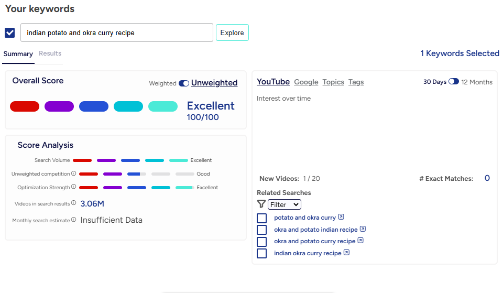Click info icon next to Videos in search results

(74, 203)
